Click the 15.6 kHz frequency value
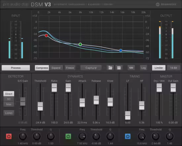 [x=142, y=143]
